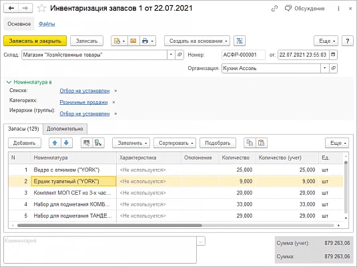Collapse Номенклатура в section

click(29, 82)
